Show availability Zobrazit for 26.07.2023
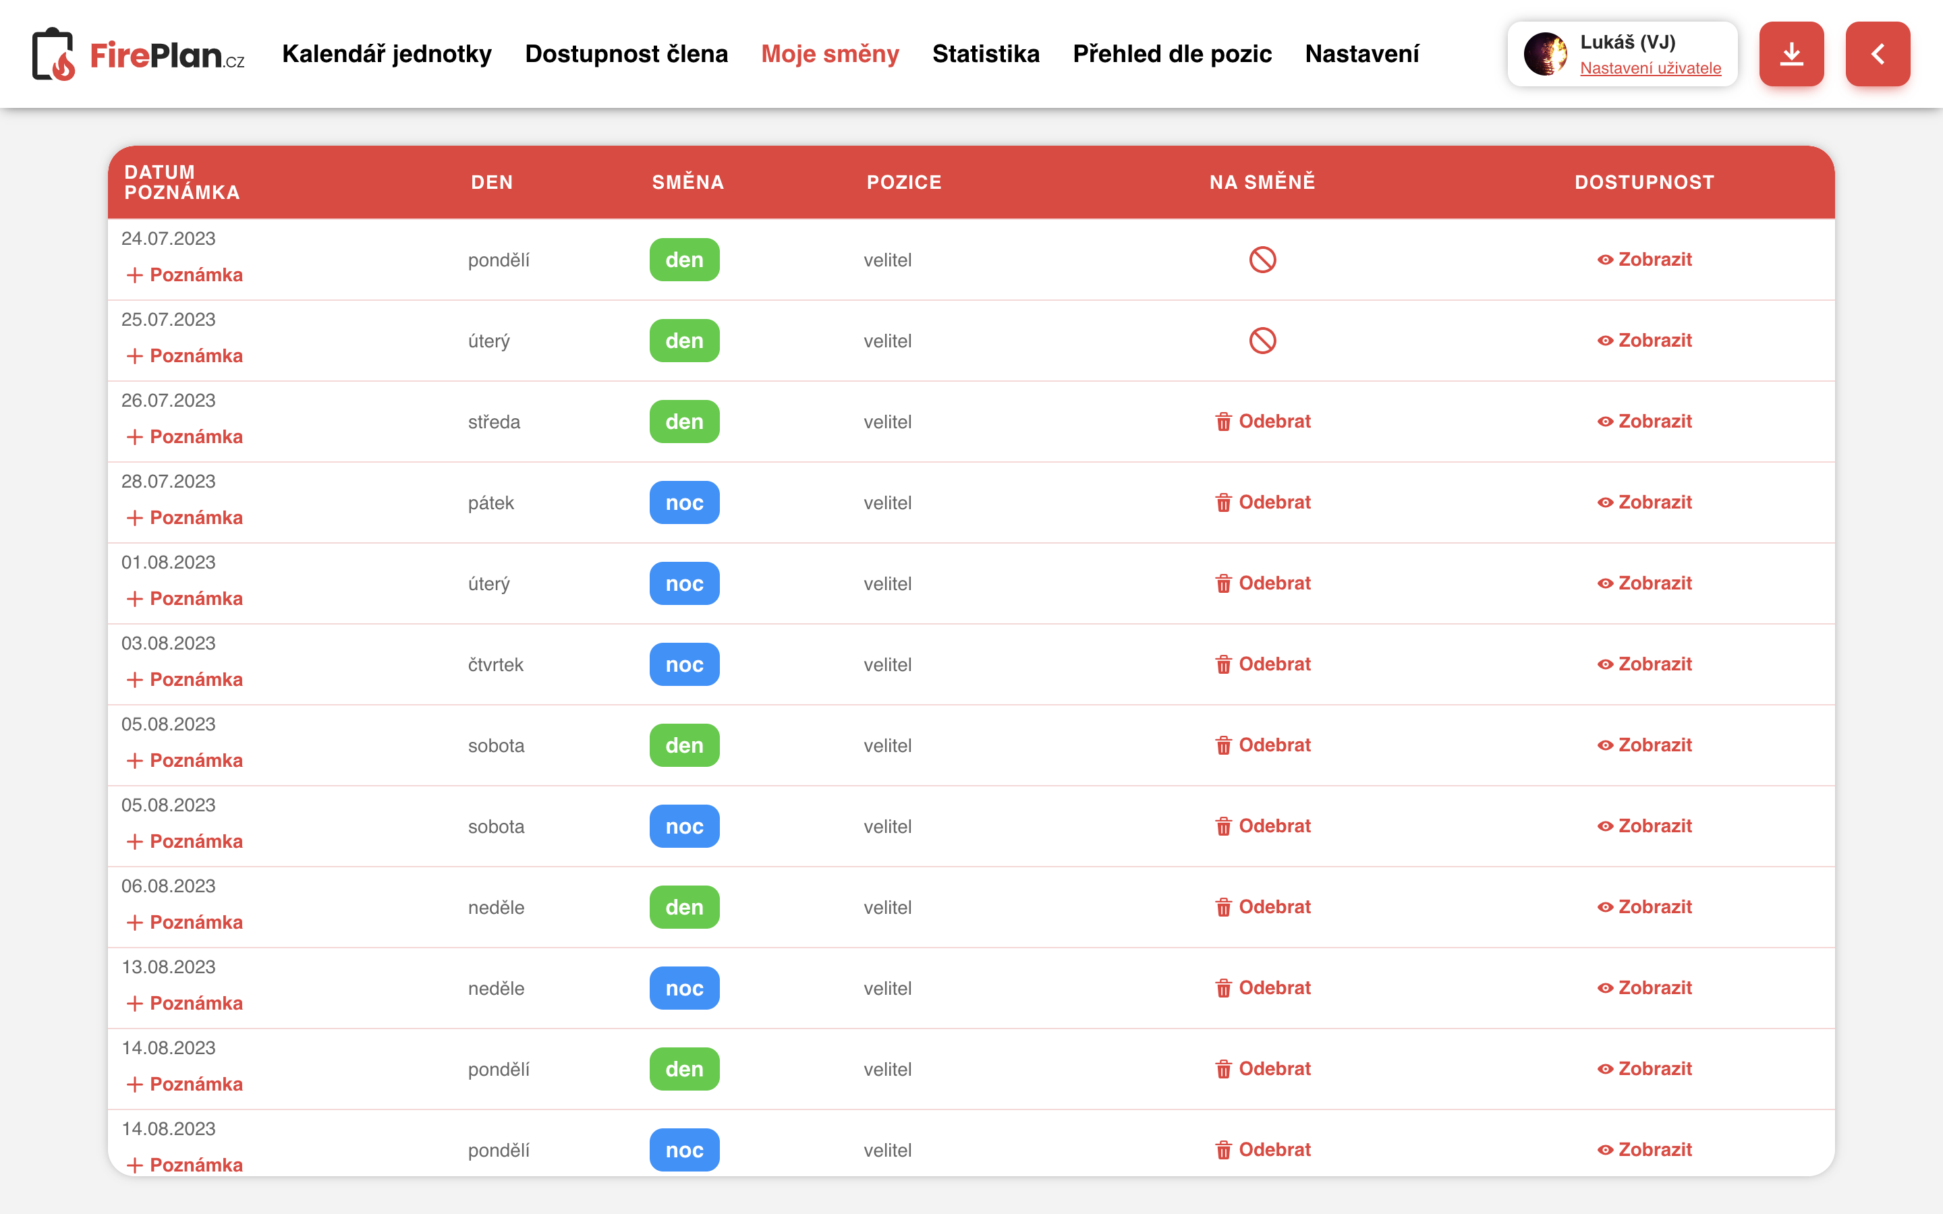Screen dimensions: 1943x1214 click(x=1644, y=422)
